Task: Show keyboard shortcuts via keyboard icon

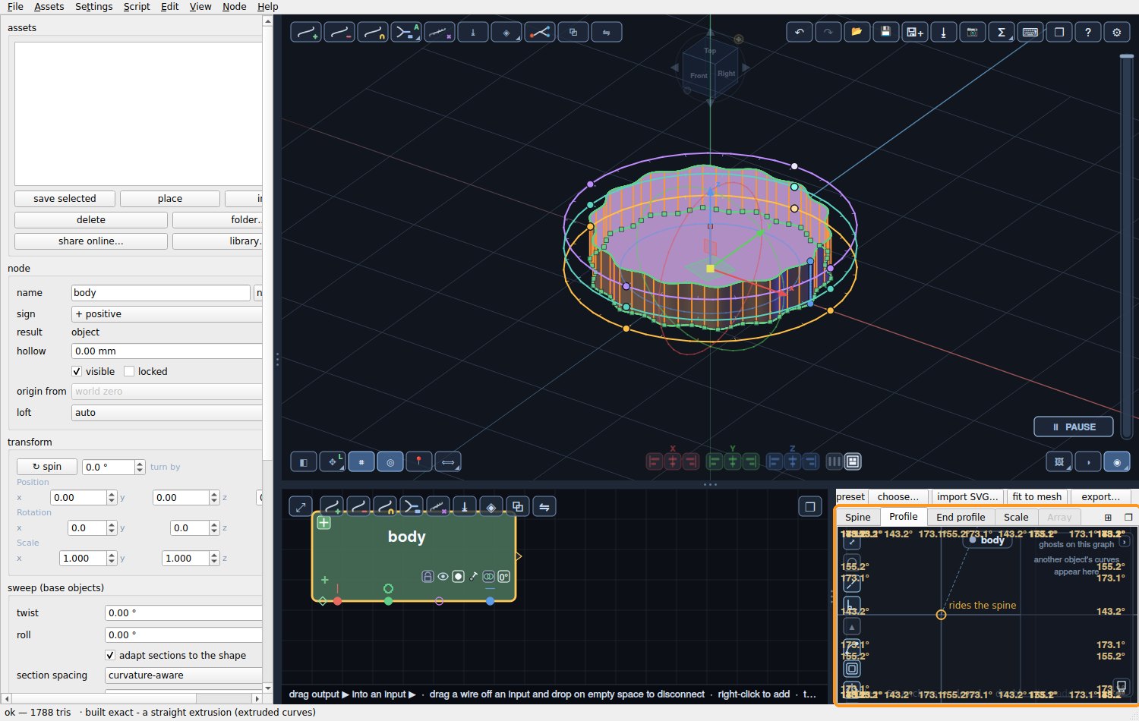Action: [x=1030, y=32]
